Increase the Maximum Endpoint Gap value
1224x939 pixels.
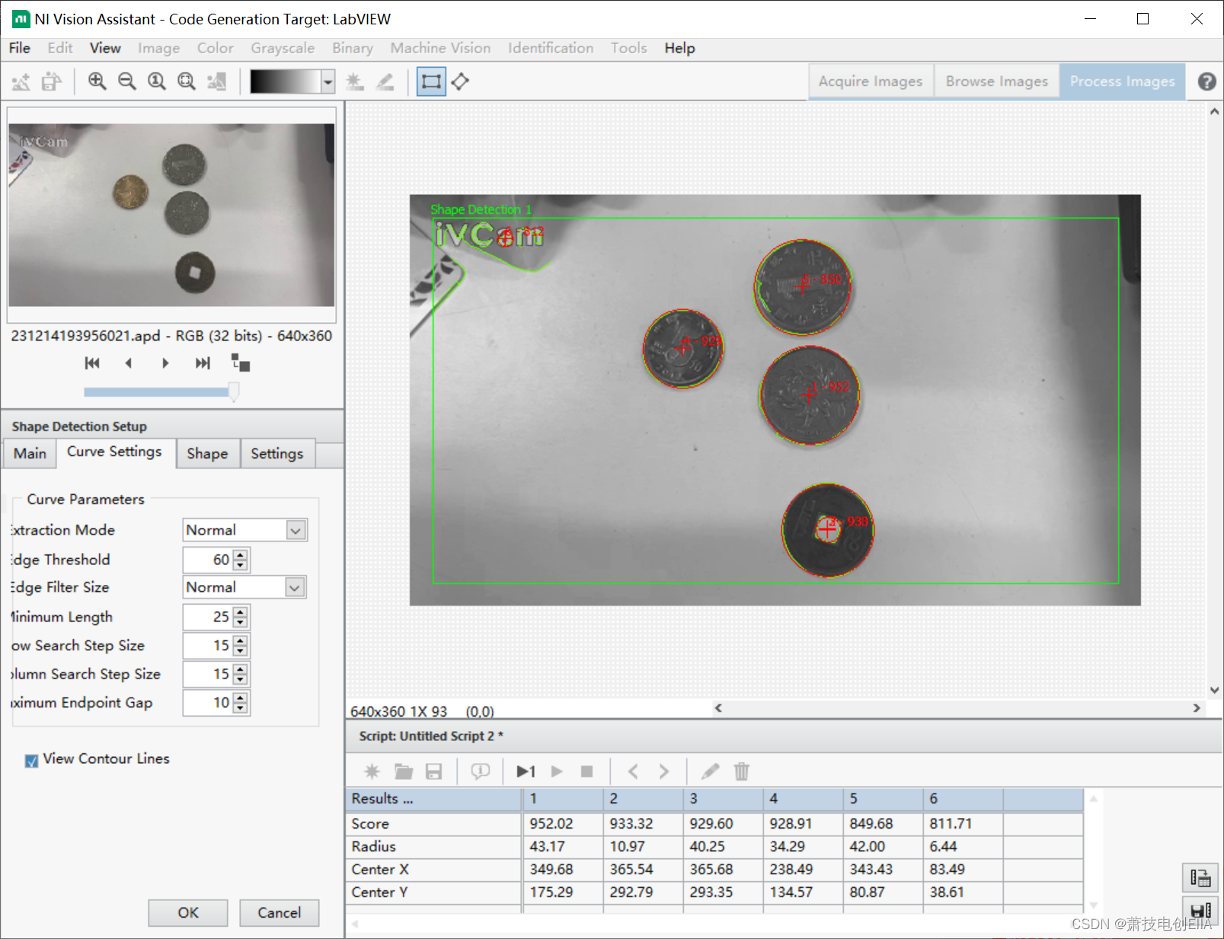(240, 698)
